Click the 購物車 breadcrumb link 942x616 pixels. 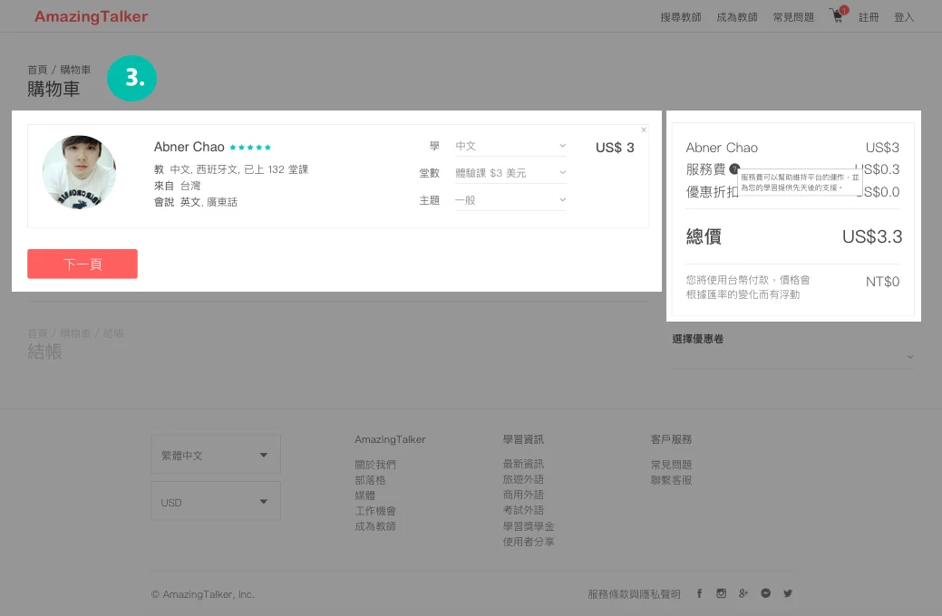coord(75,70)
